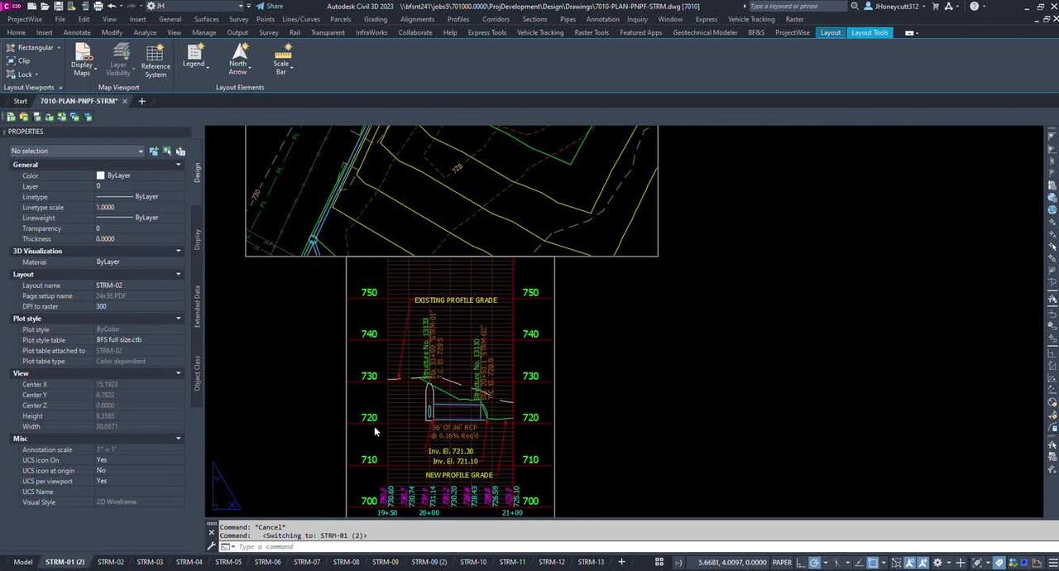Click the Share button in title bar
The width and height of the screenshot is (1059, 571).
click(x=270, y=6)
